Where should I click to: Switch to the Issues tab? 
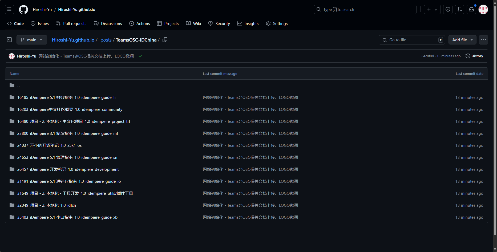click(40, 23)
